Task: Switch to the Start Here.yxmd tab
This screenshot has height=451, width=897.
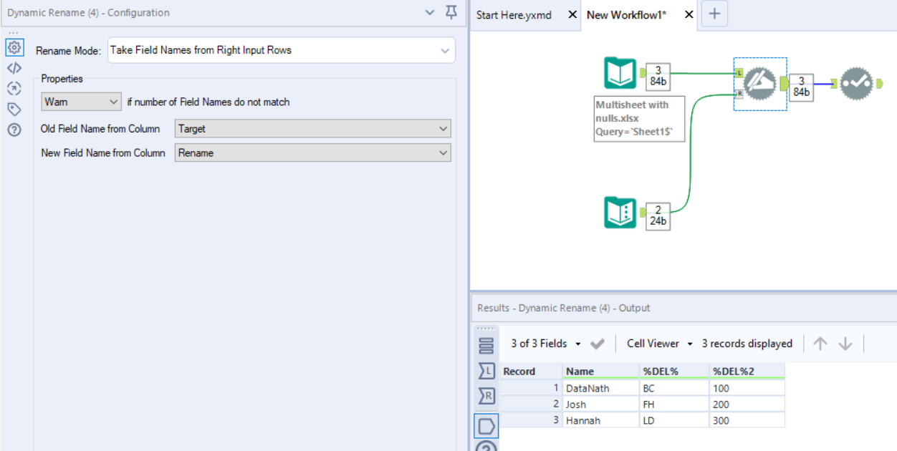Action: click(x=514, y=14)
